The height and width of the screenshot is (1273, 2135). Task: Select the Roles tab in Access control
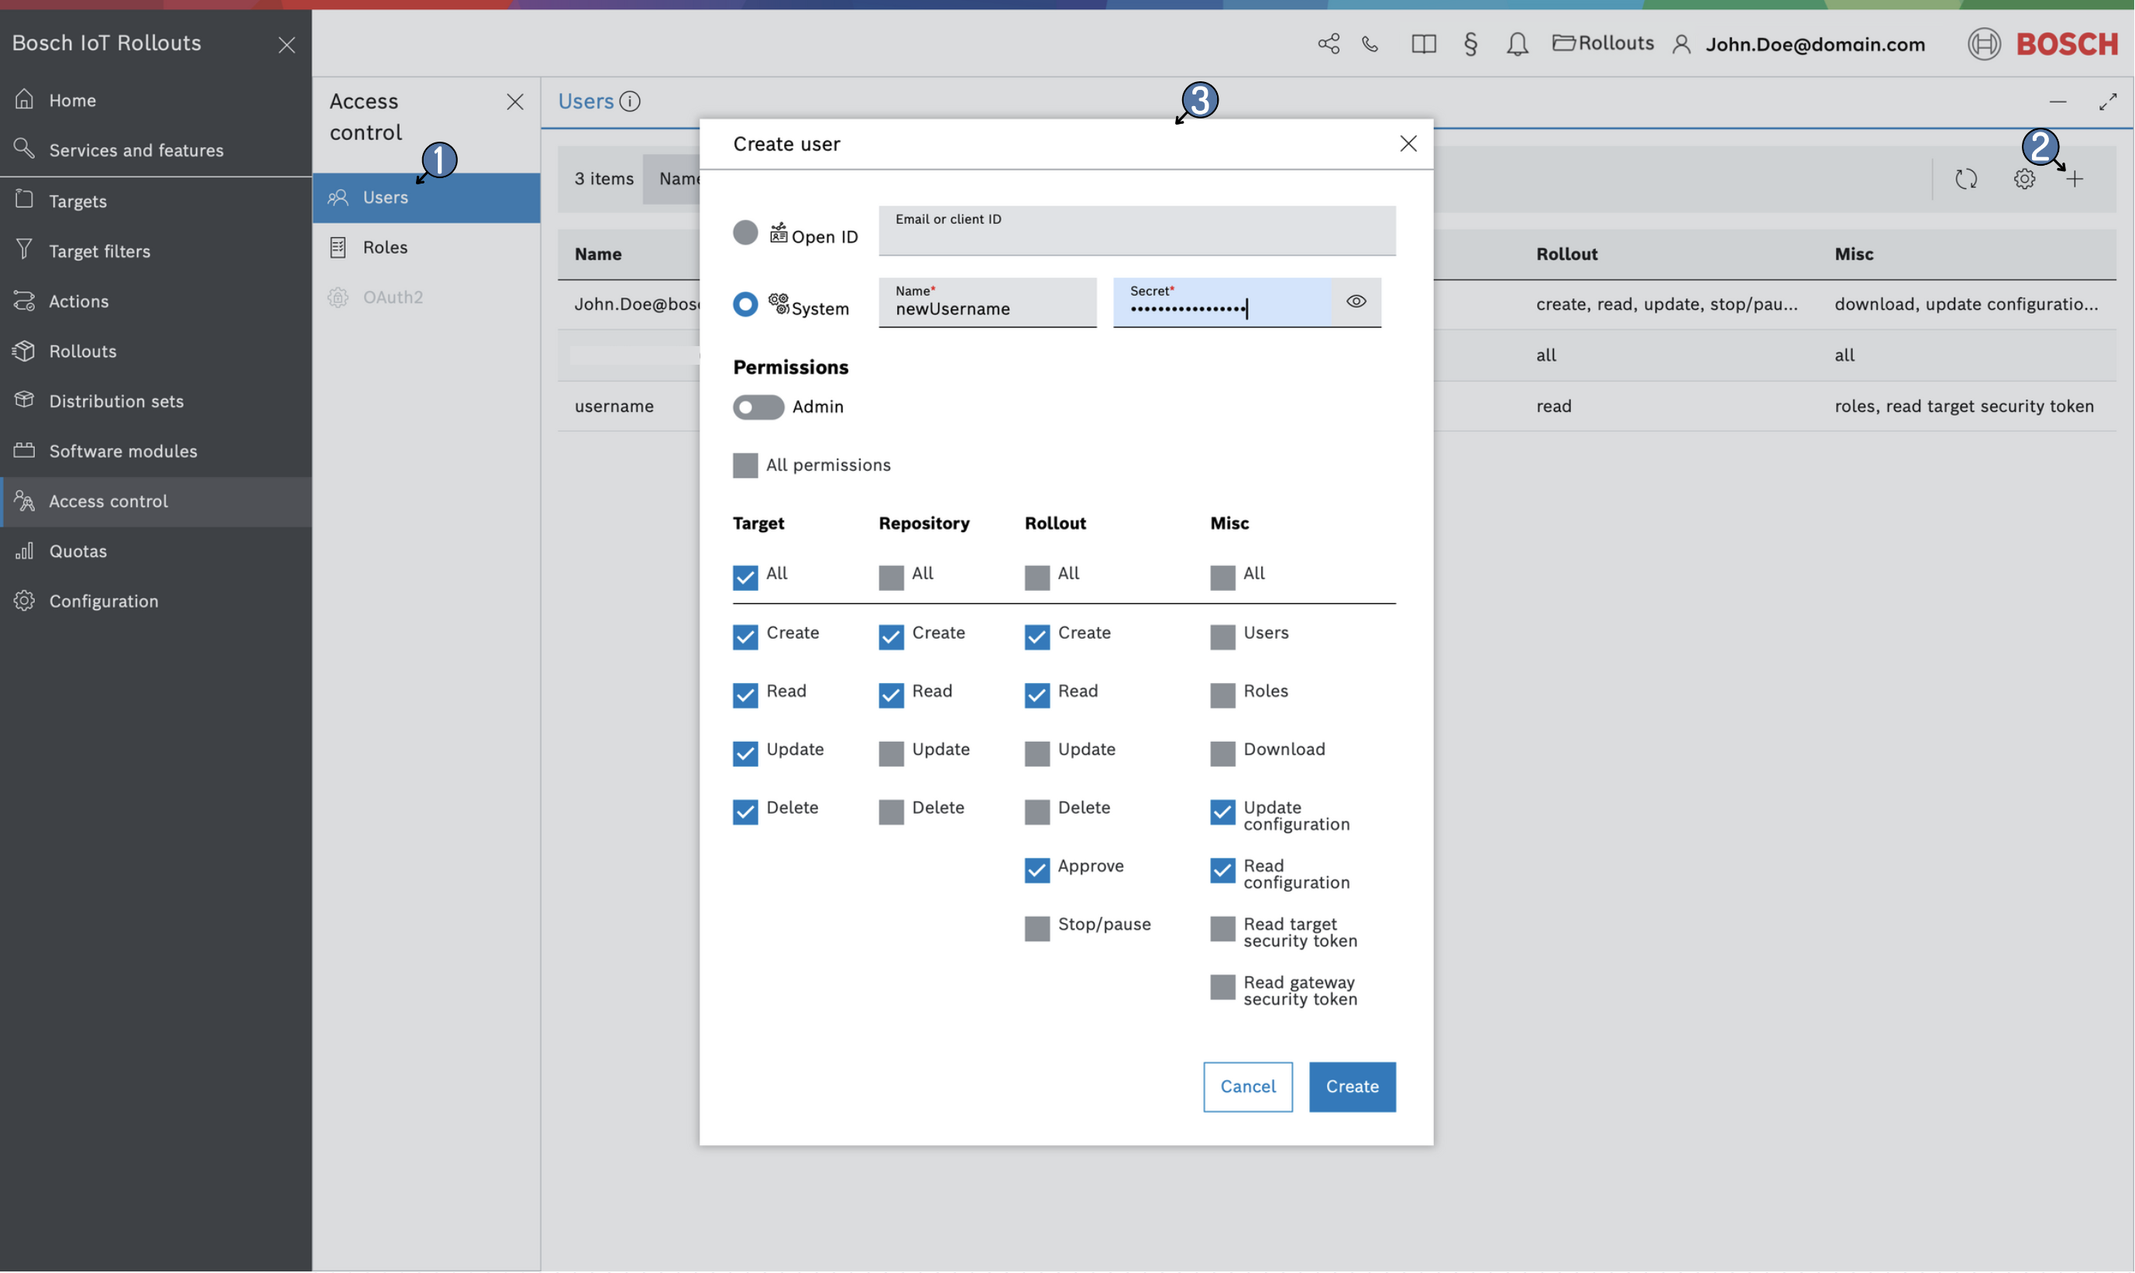pos(383,247)
